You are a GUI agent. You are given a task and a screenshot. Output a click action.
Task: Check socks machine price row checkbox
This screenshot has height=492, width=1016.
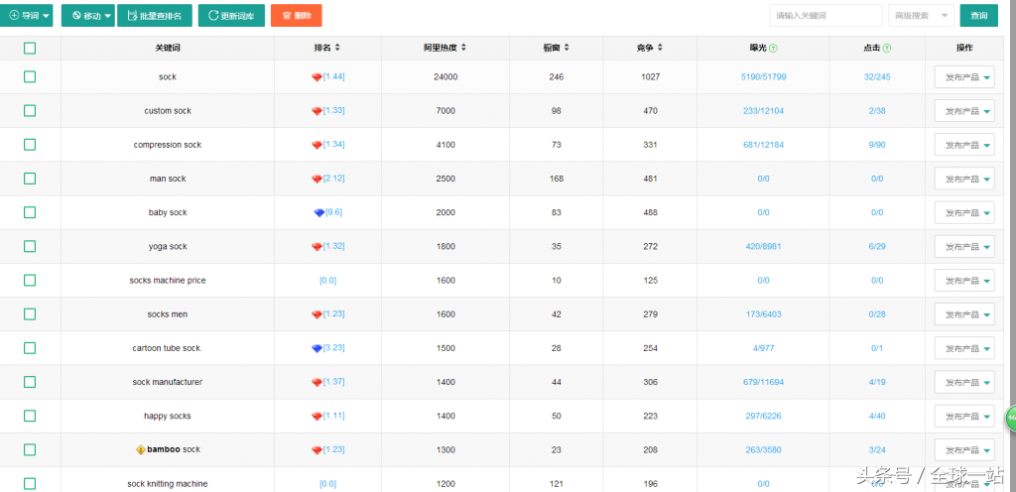[x=30, y=281]
